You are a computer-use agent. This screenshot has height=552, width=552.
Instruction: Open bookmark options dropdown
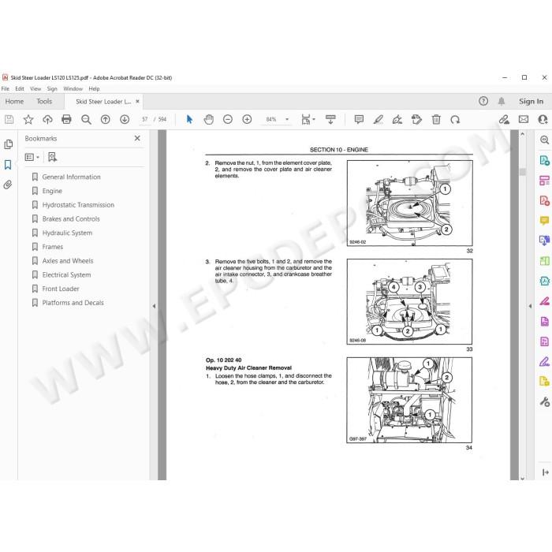click(32, 157)
